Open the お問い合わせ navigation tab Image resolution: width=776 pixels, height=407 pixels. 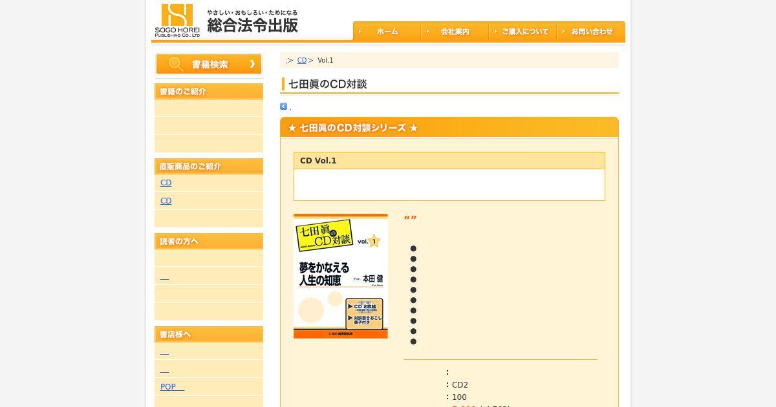(x=591, y=32)
